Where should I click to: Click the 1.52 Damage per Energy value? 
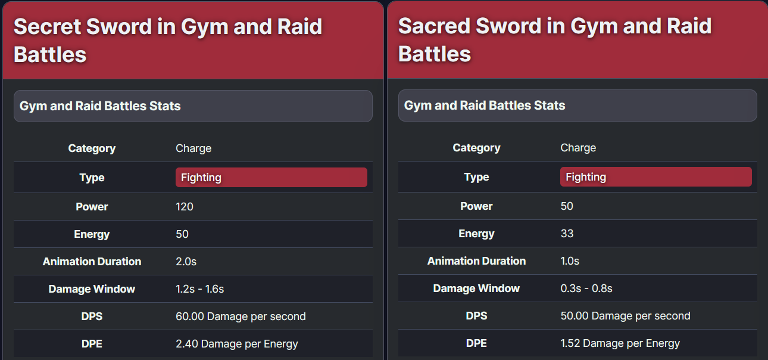coord(620,343)
